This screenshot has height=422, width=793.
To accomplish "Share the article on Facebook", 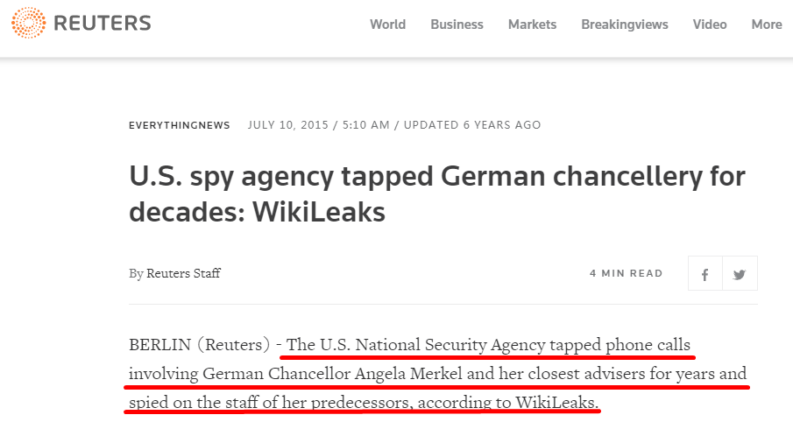I will pyautogui.click(x=705, y=274).
